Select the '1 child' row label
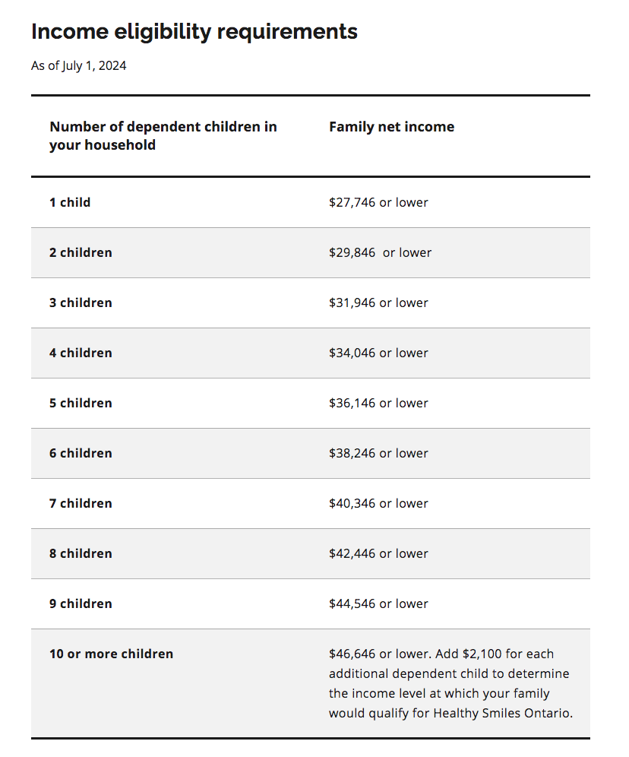Viewport: 629px width, 757px height. [x=70, y=202]
